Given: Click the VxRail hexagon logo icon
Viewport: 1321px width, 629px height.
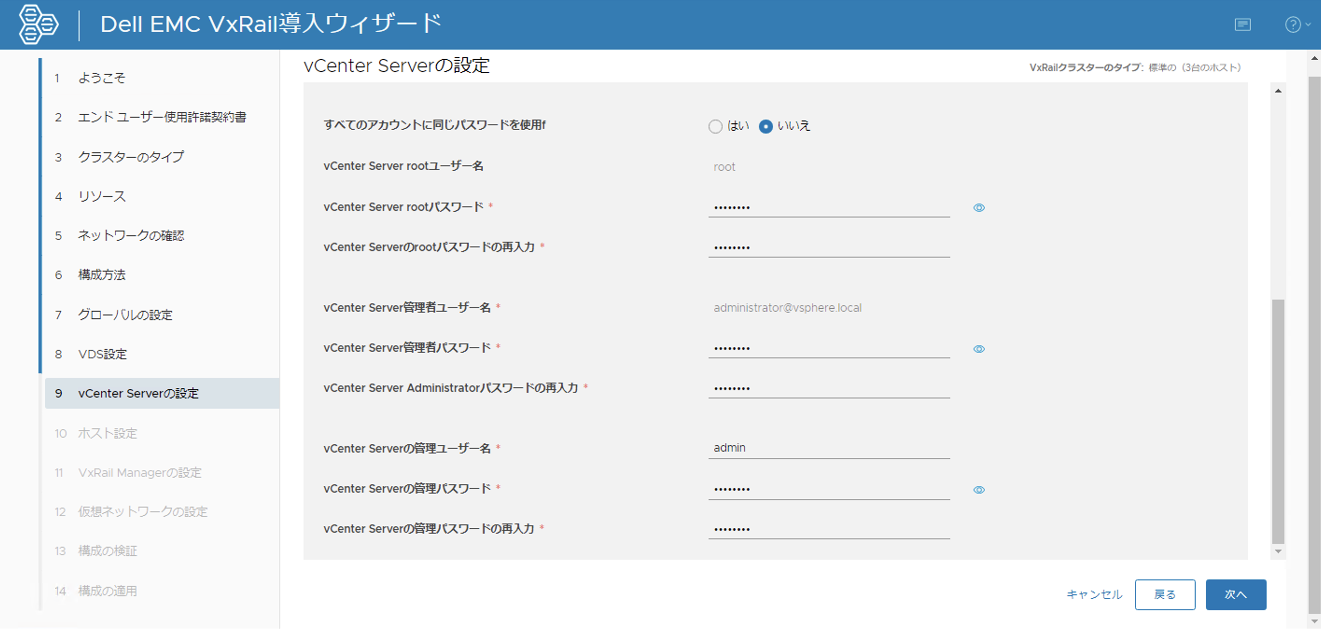Looking at the screenshot, I should point(38,24).
